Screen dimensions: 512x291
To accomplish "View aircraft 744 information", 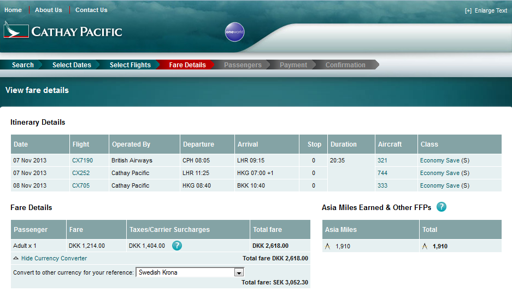I will [382, 173].
